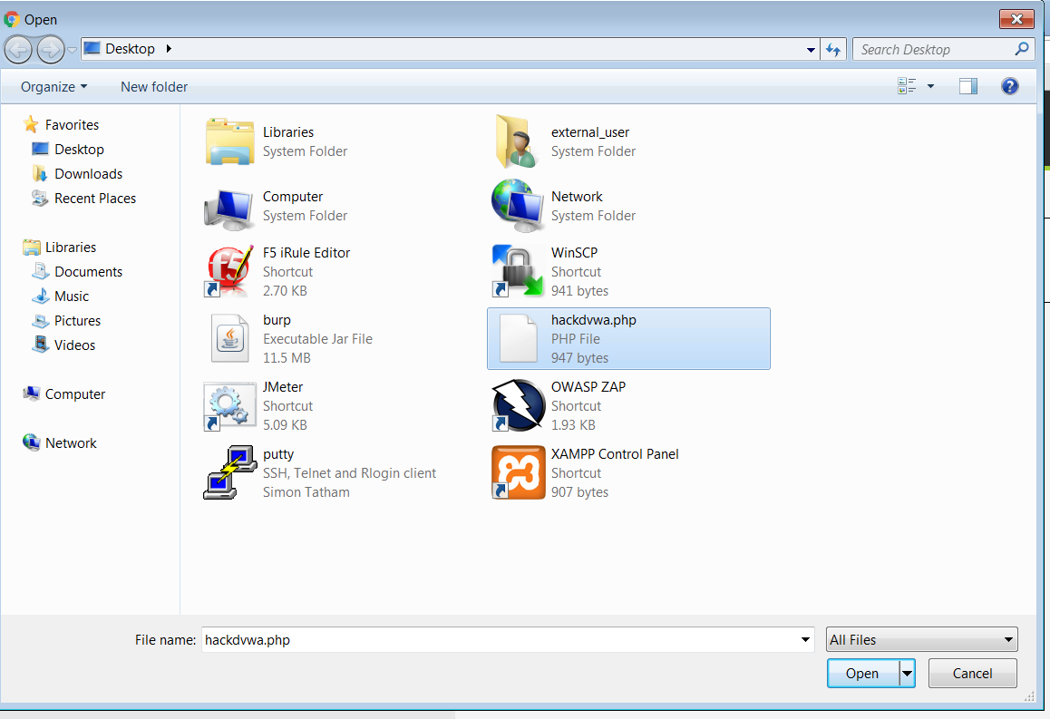Click the Forward navigation arrow
1050x719 pixels.
50,50
